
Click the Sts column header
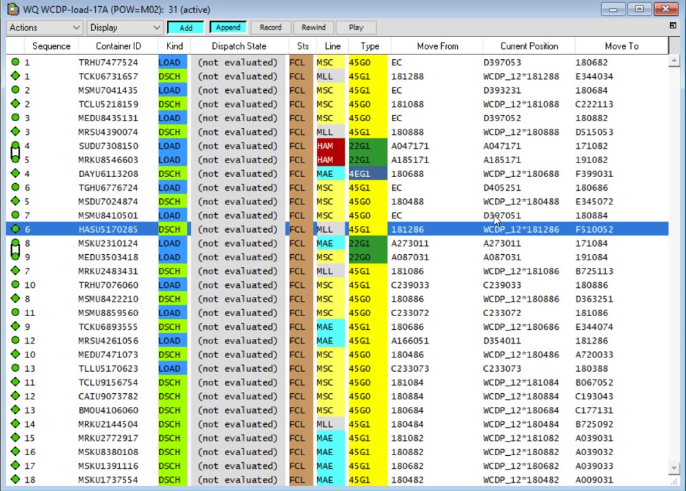[303, 46]
